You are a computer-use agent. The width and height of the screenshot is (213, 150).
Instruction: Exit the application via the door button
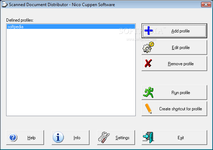pos(174,137)
